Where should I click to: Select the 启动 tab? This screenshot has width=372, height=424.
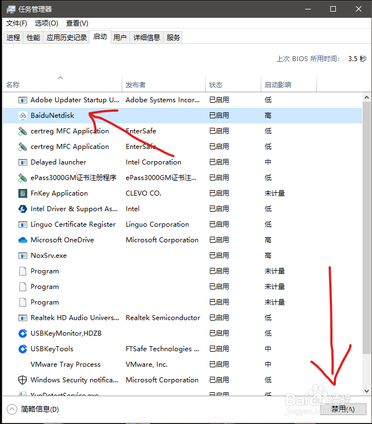click(x=100, y=37)
